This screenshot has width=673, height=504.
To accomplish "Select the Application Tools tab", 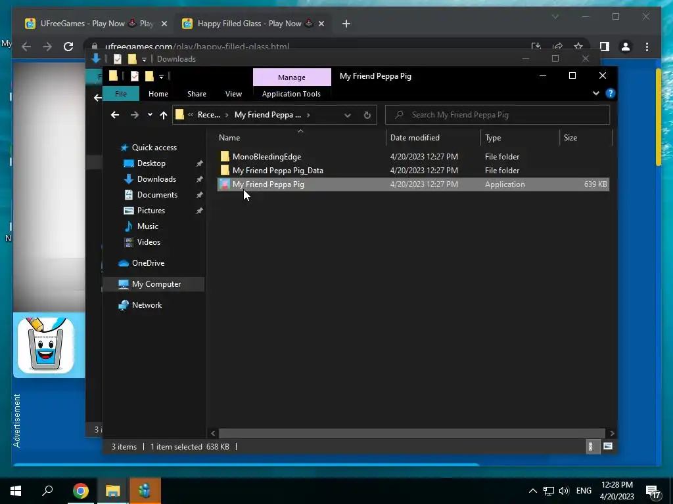I will point(291,94).
